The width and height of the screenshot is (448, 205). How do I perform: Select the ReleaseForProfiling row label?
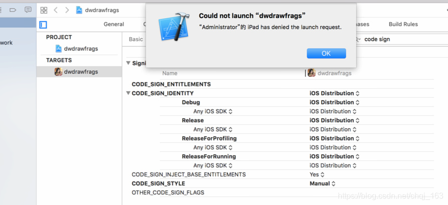209,138
